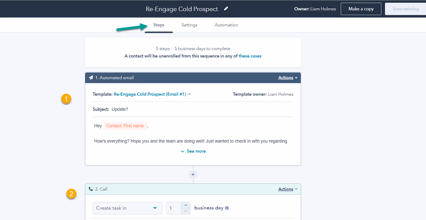Open the Actions menu for the Call step
426x220 pixels.
point(286,189)
